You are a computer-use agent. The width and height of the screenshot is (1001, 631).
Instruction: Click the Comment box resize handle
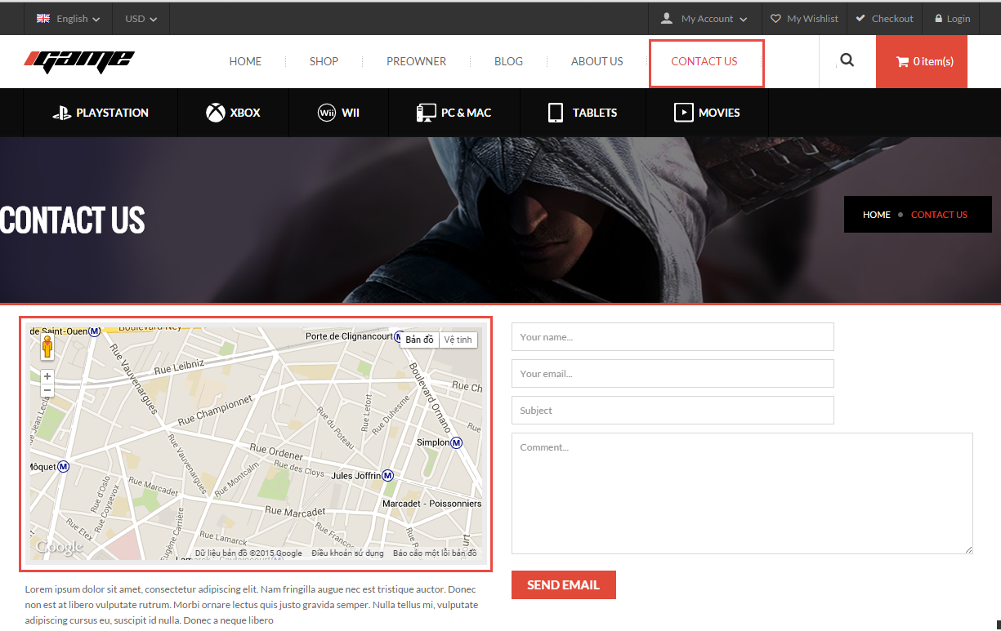coord(968,549)
